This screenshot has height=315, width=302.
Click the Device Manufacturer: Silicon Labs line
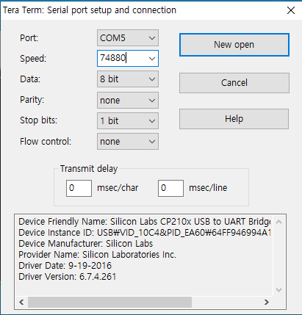point(86,244)
